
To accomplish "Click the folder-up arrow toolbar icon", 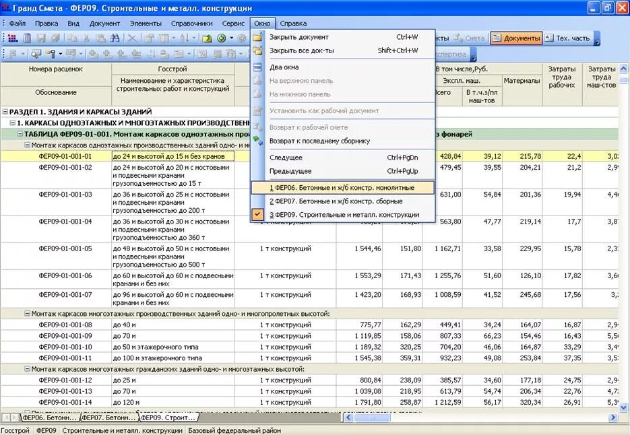I will coord(207,38).
